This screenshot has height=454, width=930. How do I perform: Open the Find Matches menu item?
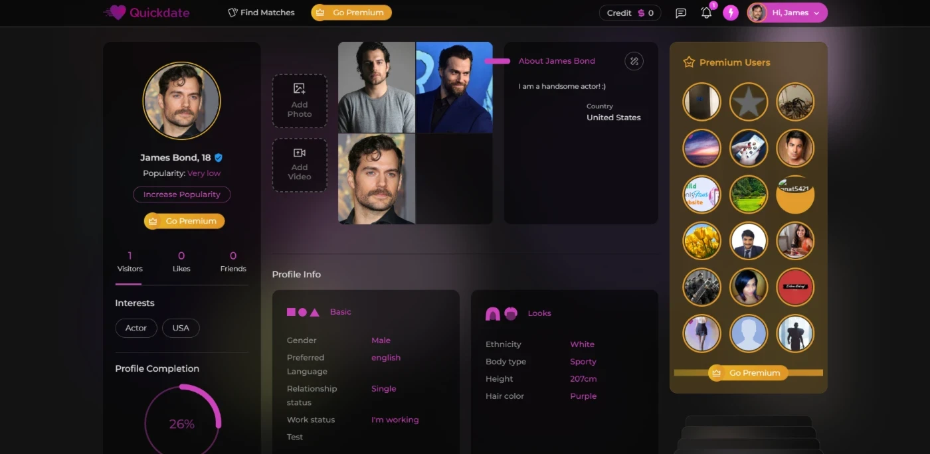(x=261, y=13)
